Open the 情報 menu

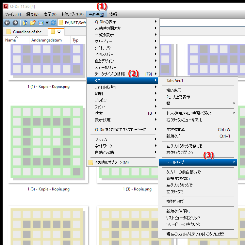113,14
